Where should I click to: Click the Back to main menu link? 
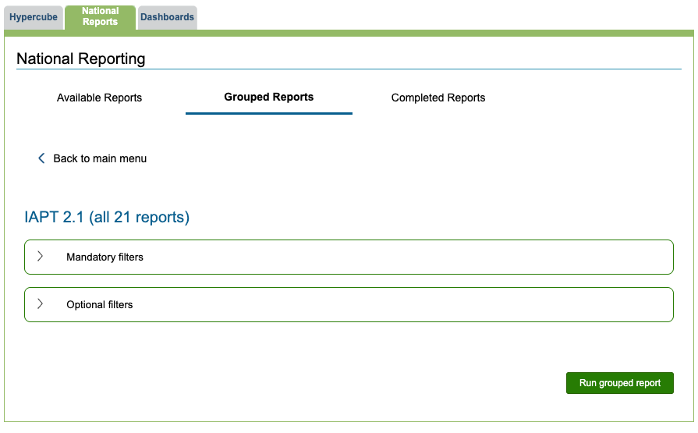[100, 158]
